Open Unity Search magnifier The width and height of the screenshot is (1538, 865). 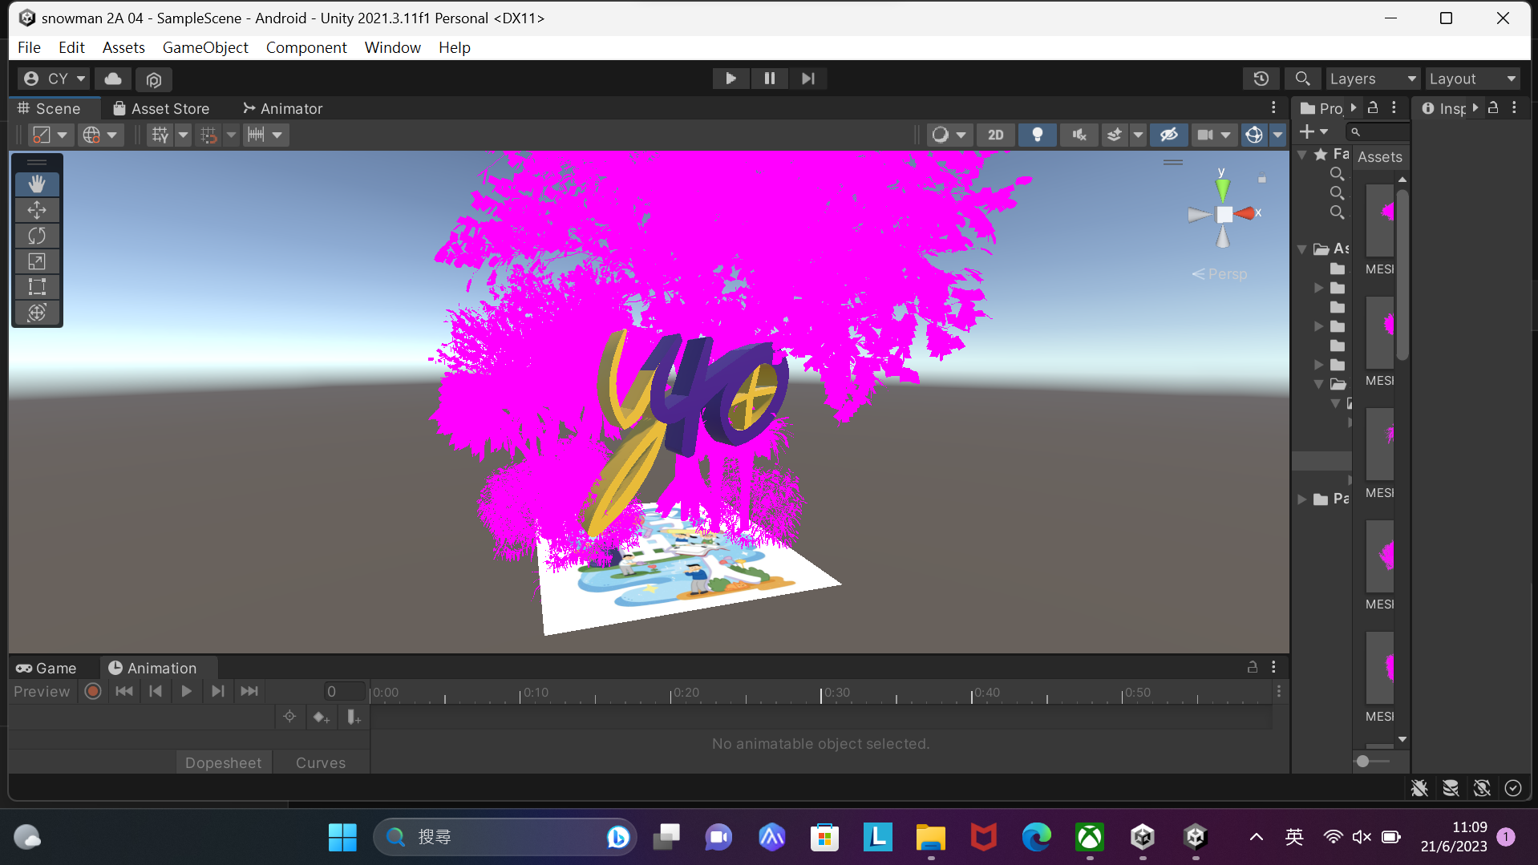(1302, 79)
